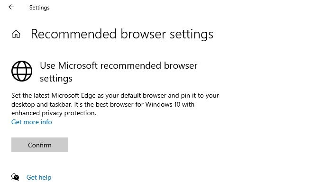Click the word 'settings' under the subheading
The image size is (330, 182).
tap(56, 79)
